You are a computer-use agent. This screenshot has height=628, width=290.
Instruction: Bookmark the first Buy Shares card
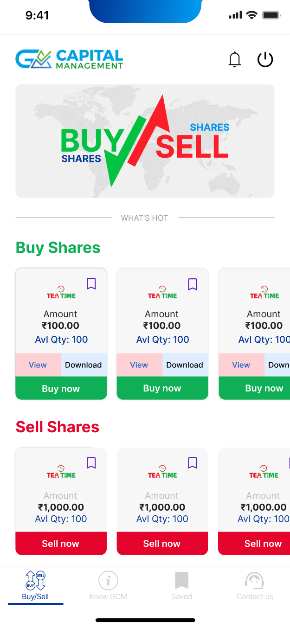click(91, 283)
